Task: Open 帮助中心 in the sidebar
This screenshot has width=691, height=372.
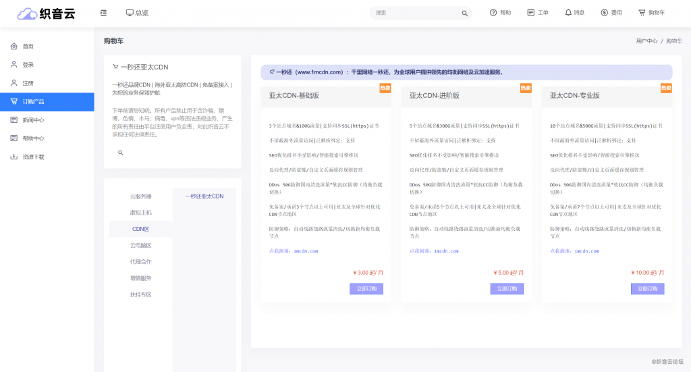Action: 47,138
